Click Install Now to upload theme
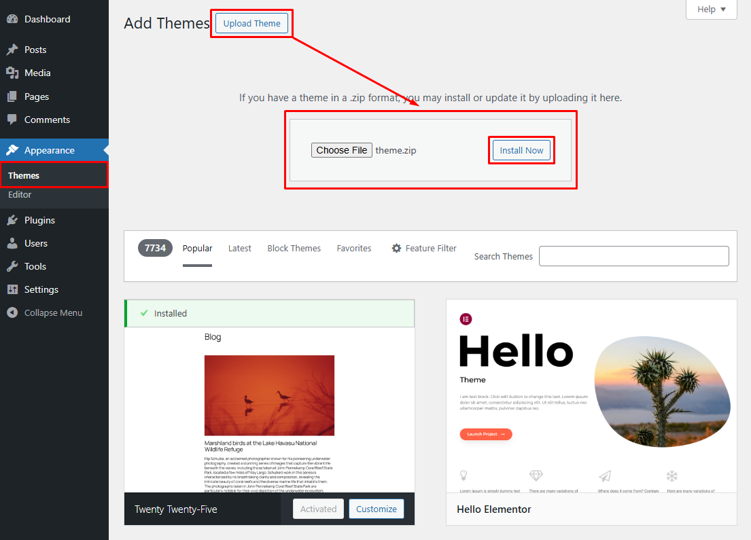 (x=521, y=150)
